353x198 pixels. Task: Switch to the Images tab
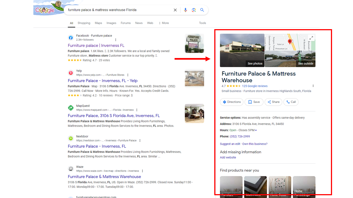pos(111,23)
